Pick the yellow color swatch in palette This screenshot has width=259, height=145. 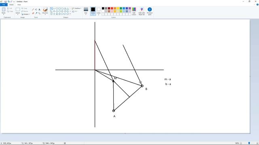[118, 8]
